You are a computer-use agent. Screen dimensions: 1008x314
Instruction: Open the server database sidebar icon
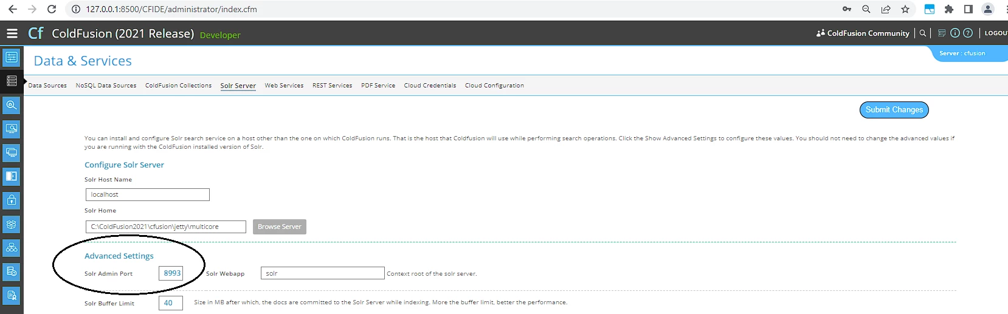pyautogui.click(x=12, y=271)
